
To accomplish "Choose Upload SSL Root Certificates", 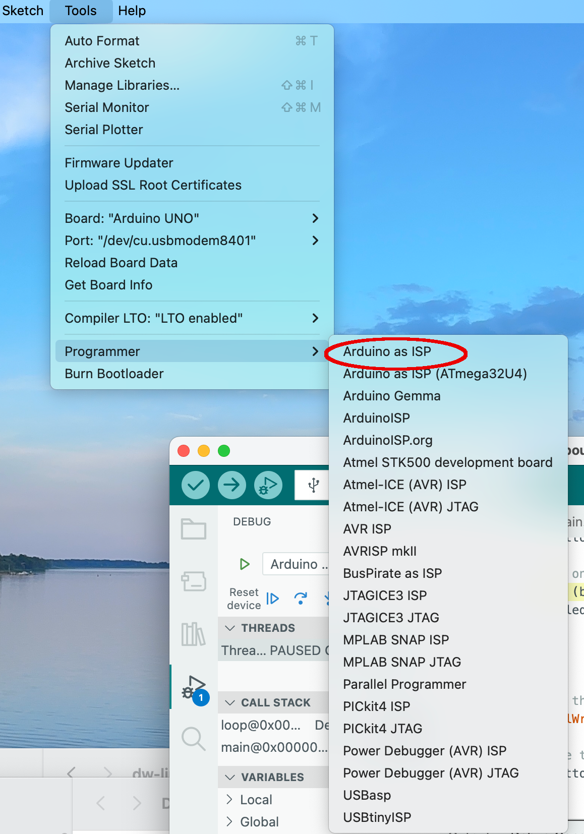I will point(192,185).
